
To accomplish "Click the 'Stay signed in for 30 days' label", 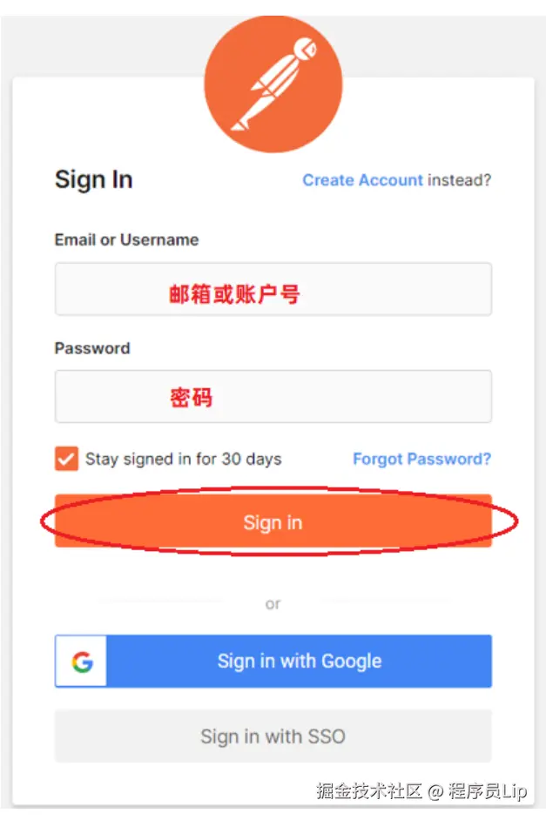I will 183,459.
